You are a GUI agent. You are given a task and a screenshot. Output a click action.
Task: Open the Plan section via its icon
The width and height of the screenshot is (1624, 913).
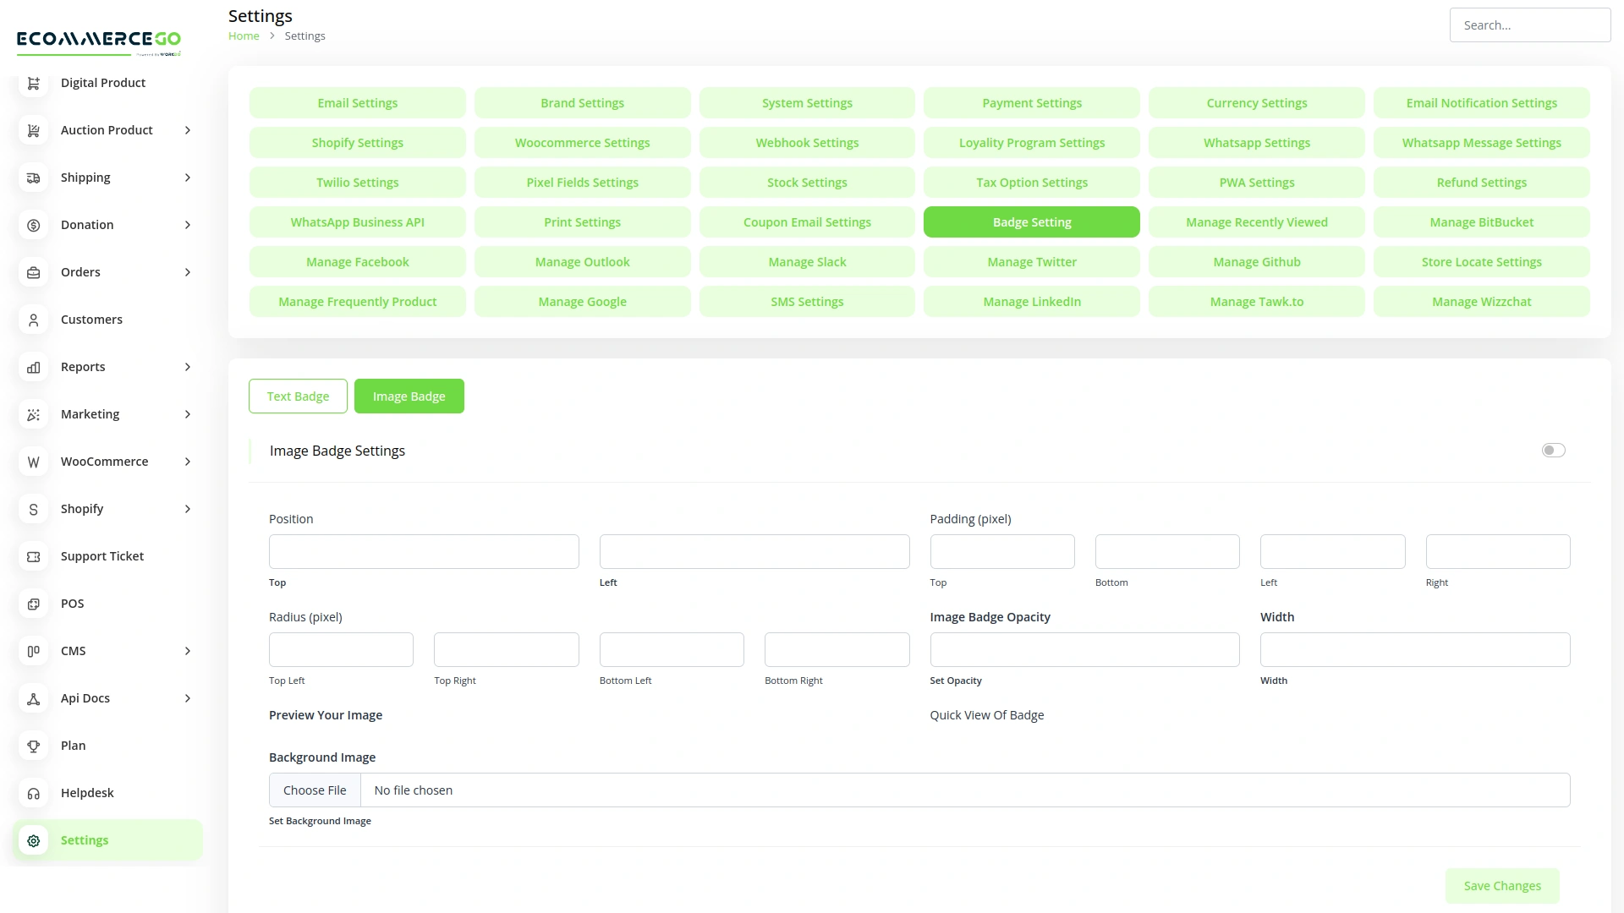coord(33,746)
